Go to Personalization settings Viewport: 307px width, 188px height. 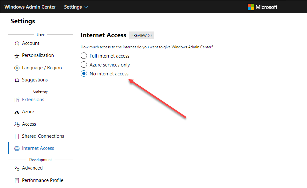pyautogui.click(x=38, y=55)
